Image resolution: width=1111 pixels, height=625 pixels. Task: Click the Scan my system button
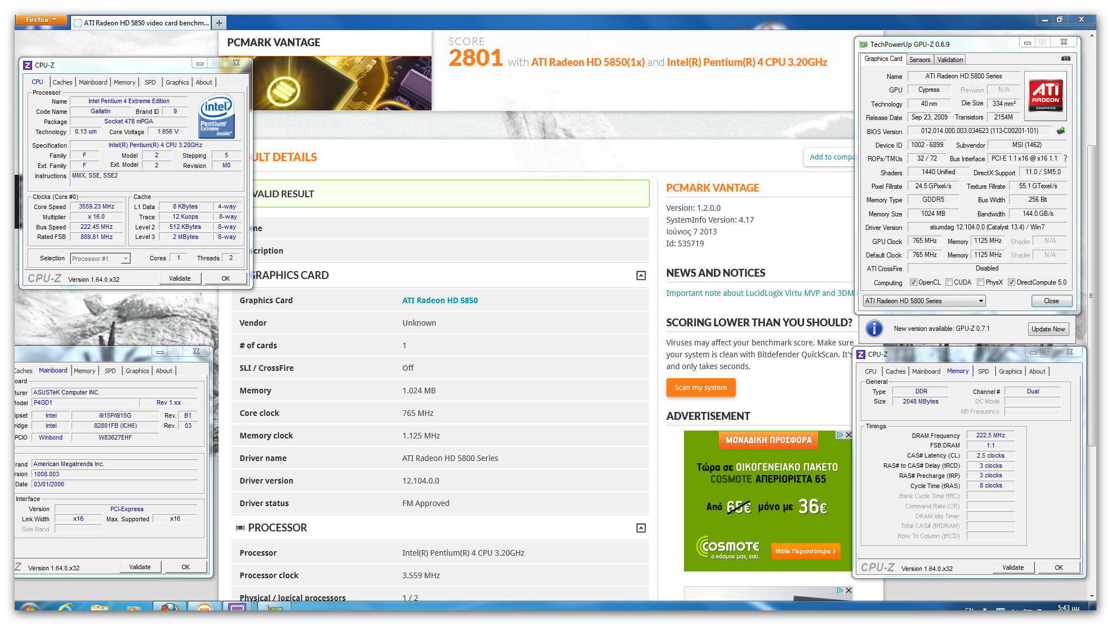700,388
